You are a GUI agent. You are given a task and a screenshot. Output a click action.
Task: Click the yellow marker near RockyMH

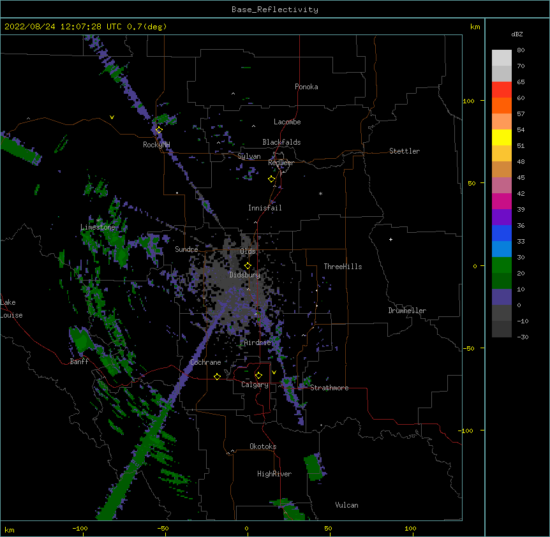159,130
